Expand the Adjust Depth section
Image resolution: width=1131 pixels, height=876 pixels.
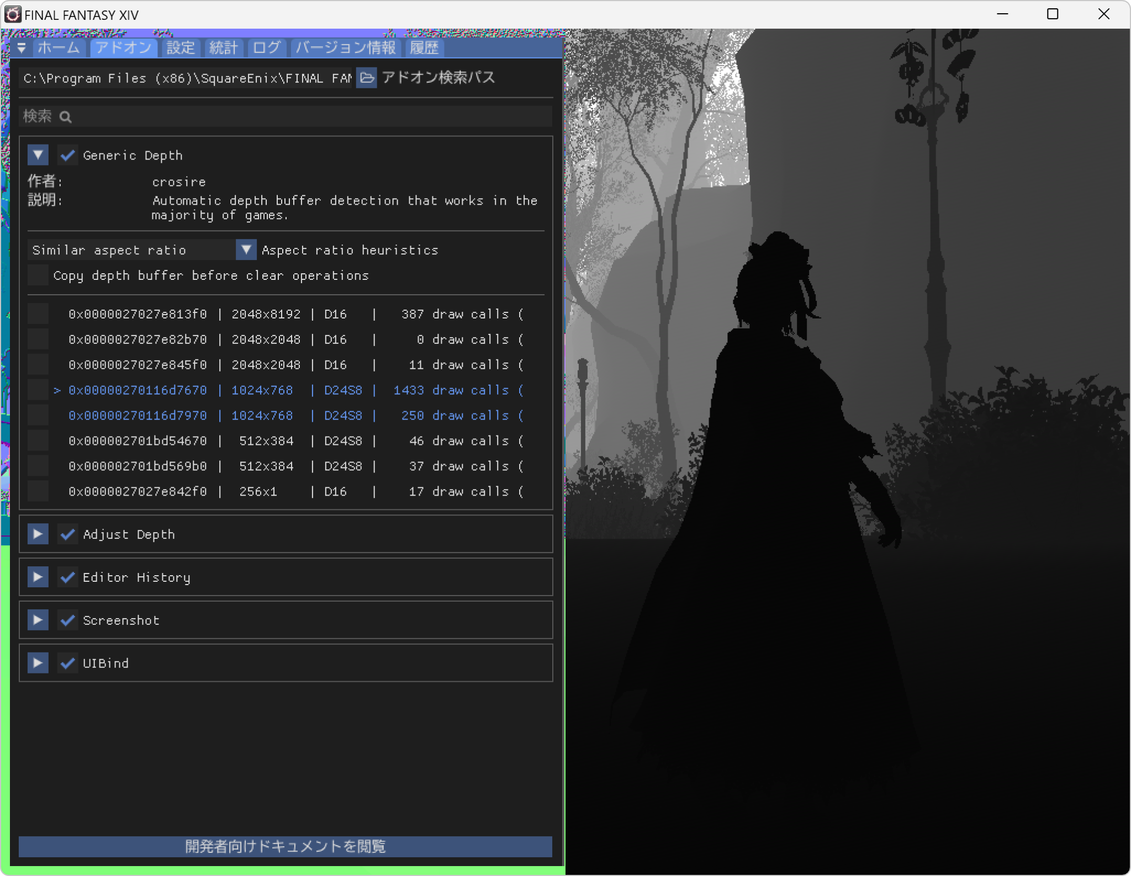(38, 534)
